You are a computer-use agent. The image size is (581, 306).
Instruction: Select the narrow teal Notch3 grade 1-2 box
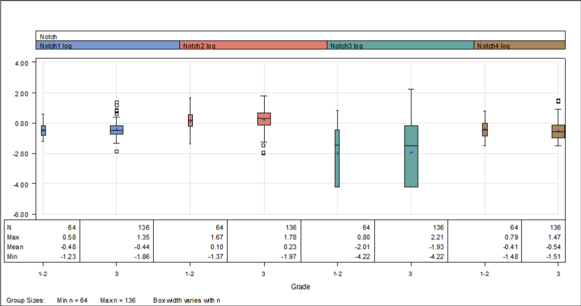[x=337, y=158]
